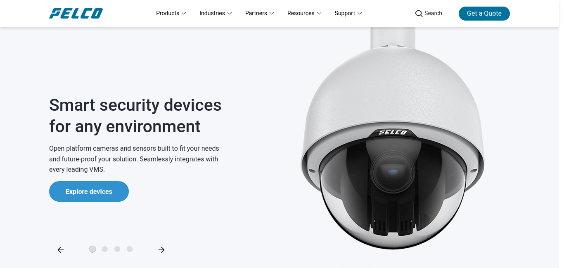The image size is (564, 268).
Task: Expand the Products chevron
Action: [184, 14]
